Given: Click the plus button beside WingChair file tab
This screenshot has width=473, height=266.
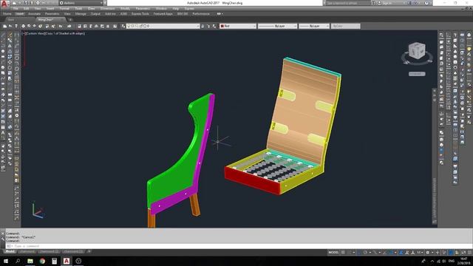Looking at the screenshot, I should [x=70, y=20].
